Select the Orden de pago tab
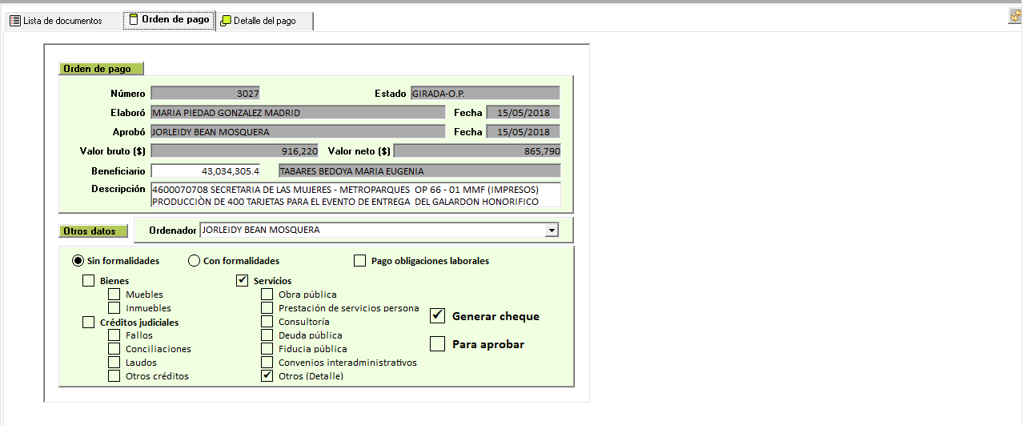 point(169,20)
